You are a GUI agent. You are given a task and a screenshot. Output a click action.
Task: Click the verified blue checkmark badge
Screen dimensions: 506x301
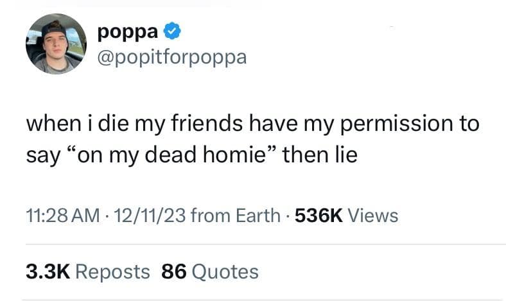[172, 30]
